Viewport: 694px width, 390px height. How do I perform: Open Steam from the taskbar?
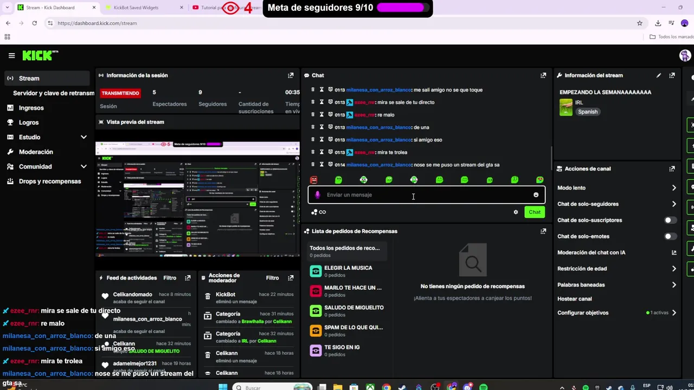(x=402, y=387)
